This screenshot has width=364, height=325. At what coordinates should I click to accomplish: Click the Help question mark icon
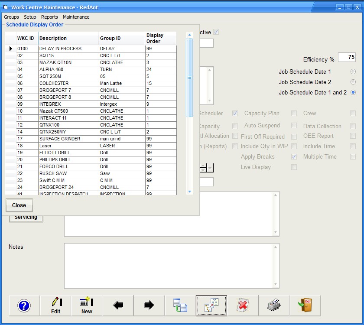click(x=24, y=305)
